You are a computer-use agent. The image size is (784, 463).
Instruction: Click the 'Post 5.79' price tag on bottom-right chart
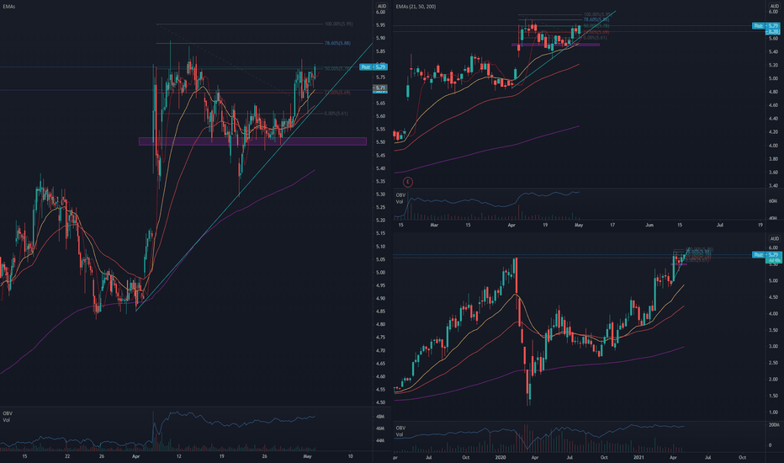766,255
